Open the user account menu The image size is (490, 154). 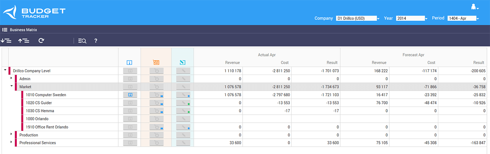coord(475,6)
